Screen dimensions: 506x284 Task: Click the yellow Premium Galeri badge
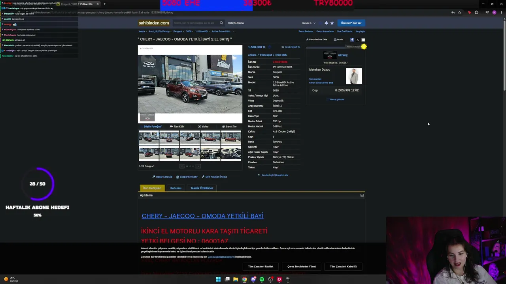(364, 47)
